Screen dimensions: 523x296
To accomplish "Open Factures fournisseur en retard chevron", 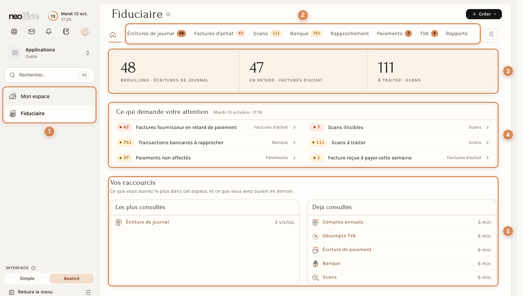I will (x=294, y=128).
